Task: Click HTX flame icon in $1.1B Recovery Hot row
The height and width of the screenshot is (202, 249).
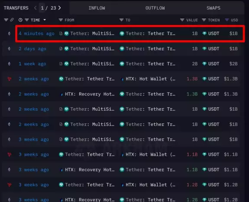Action: click(61, 170)
